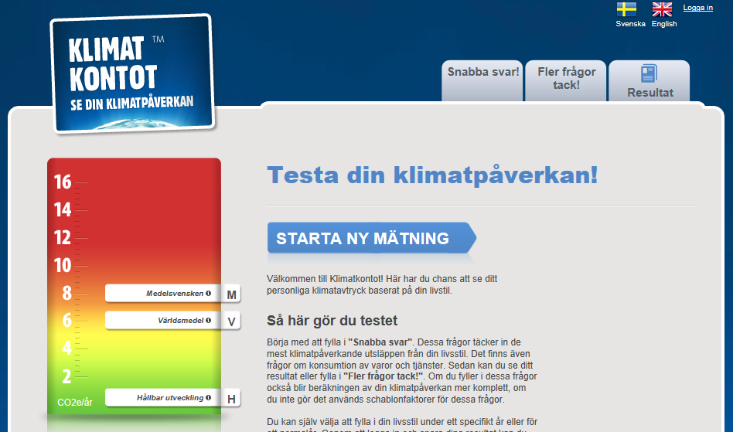Click info icon next to Världsmedel
Viewport: 733px width, 432px height.
click(x=209, y=321)
